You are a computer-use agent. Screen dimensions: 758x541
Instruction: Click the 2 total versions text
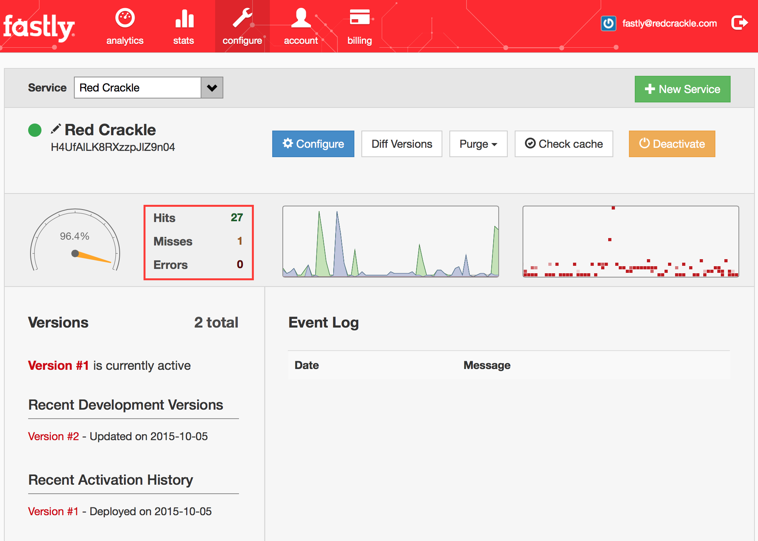[216, 322]
